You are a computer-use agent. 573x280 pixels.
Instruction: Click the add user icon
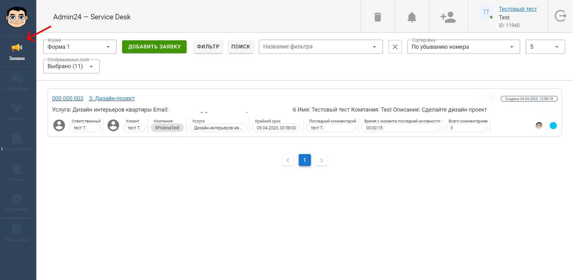click(448, 17)
